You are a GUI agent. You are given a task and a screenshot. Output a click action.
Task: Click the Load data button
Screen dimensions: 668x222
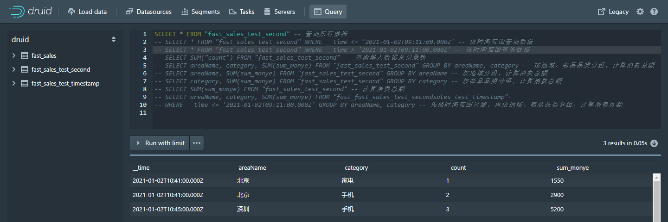(x=87, y=12)
